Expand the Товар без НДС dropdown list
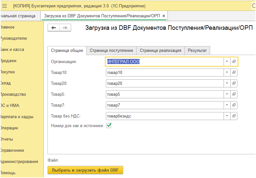 pyautogui.click(x=227, y=116)
